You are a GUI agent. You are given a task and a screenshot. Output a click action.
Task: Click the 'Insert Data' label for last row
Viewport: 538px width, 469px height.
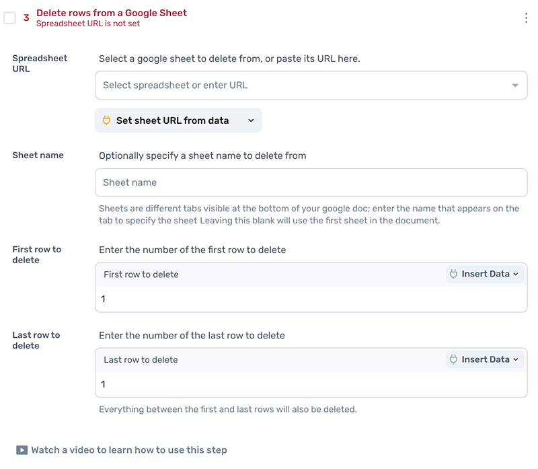click(x=486, y=359)
